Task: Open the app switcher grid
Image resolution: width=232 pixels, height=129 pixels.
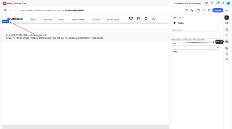Action: coord(223,3)
